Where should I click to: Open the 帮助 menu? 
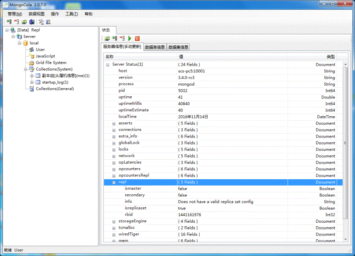[x=88, y=14]
